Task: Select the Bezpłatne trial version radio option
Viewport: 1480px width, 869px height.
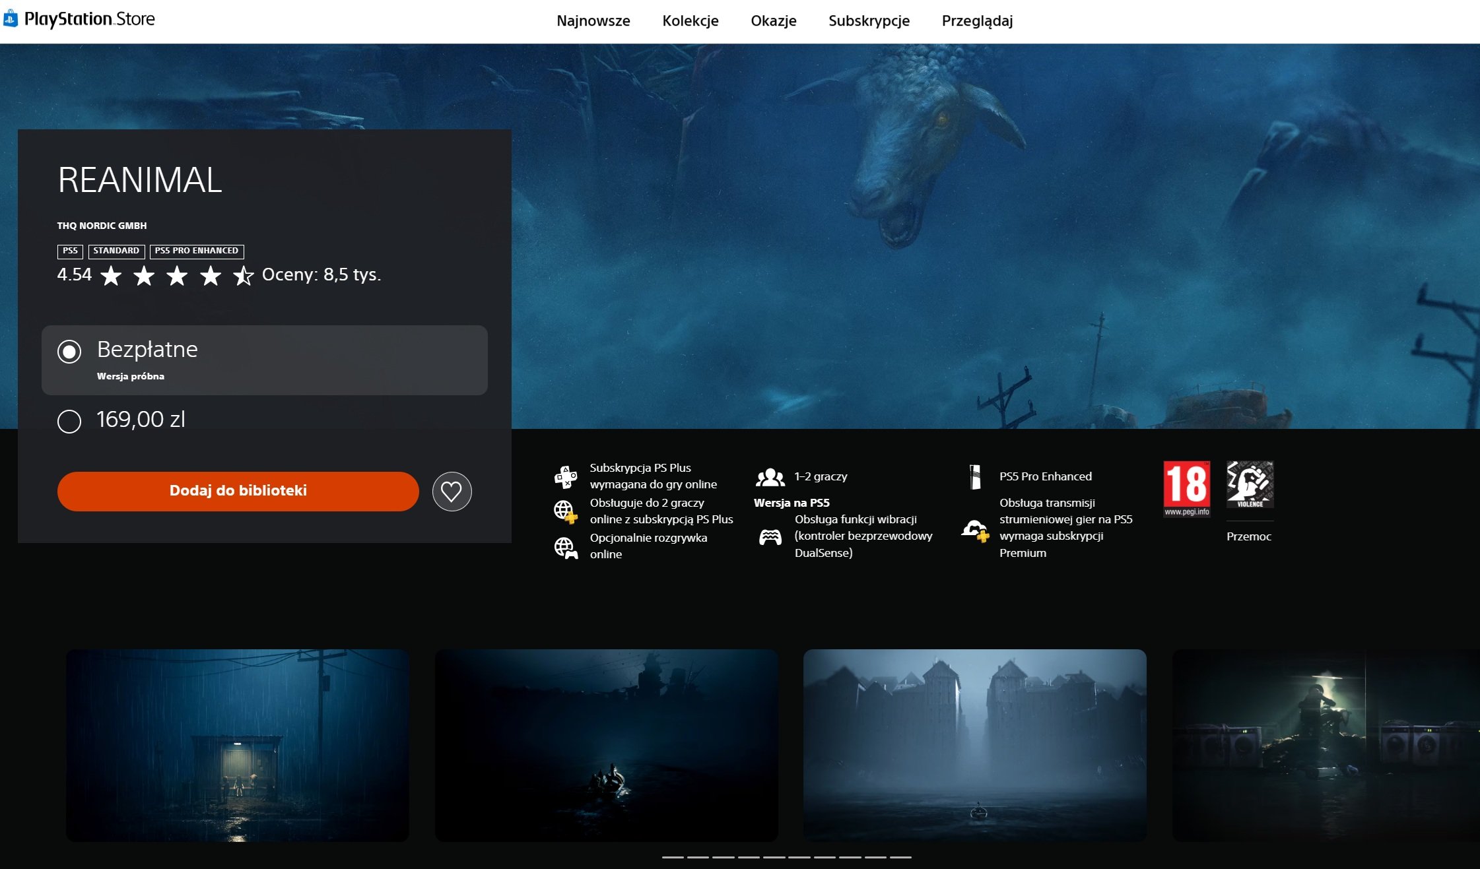Action: click(69, 352)
